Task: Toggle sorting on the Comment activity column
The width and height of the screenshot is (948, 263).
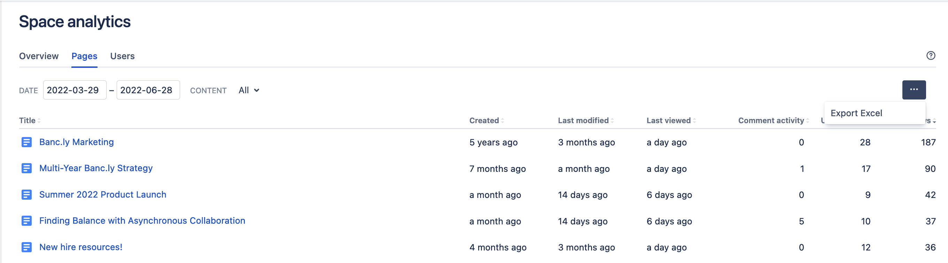Action: click(808, 120)
